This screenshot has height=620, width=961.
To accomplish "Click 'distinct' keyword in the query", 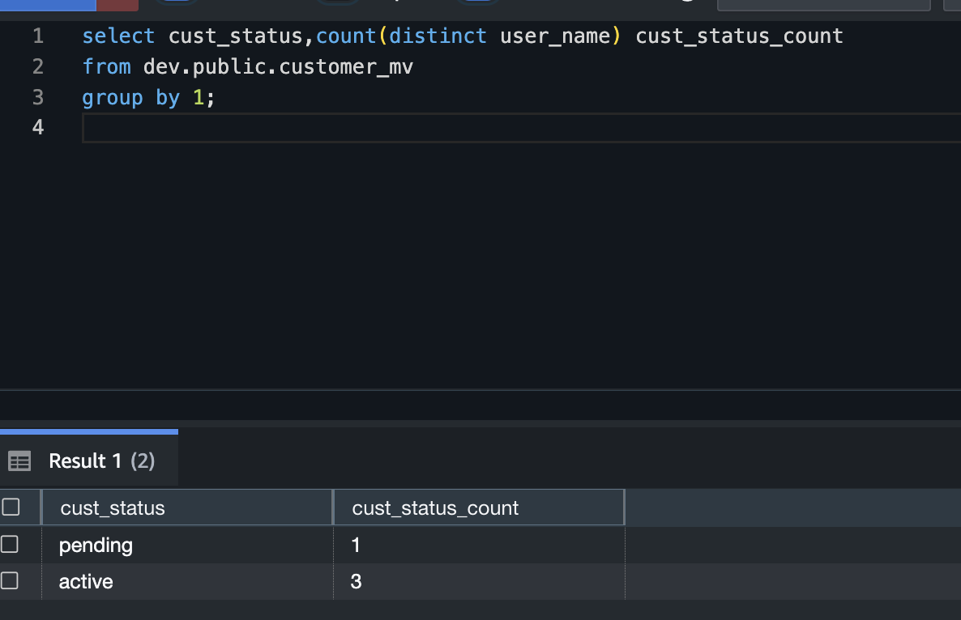I will pos(438,36).
